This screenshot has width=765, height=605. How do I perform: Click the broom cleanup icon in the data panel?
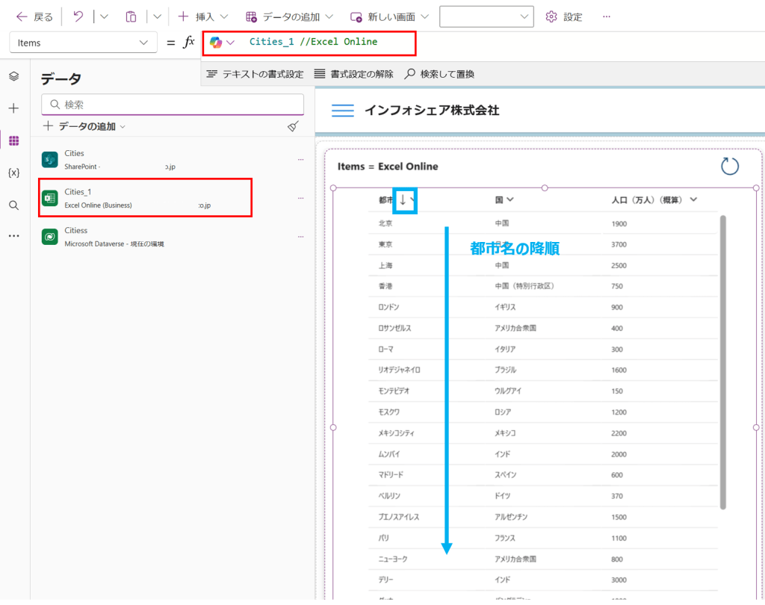pyautogui.click(x=293, y=126)
